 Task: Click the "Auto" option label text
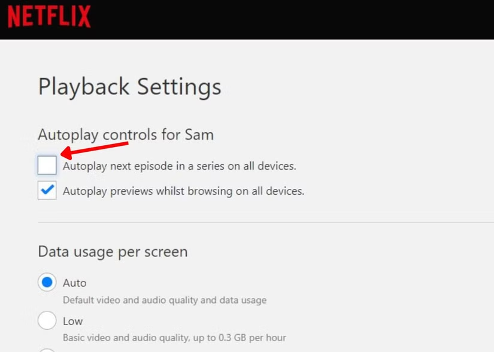(x=75, y=283)
